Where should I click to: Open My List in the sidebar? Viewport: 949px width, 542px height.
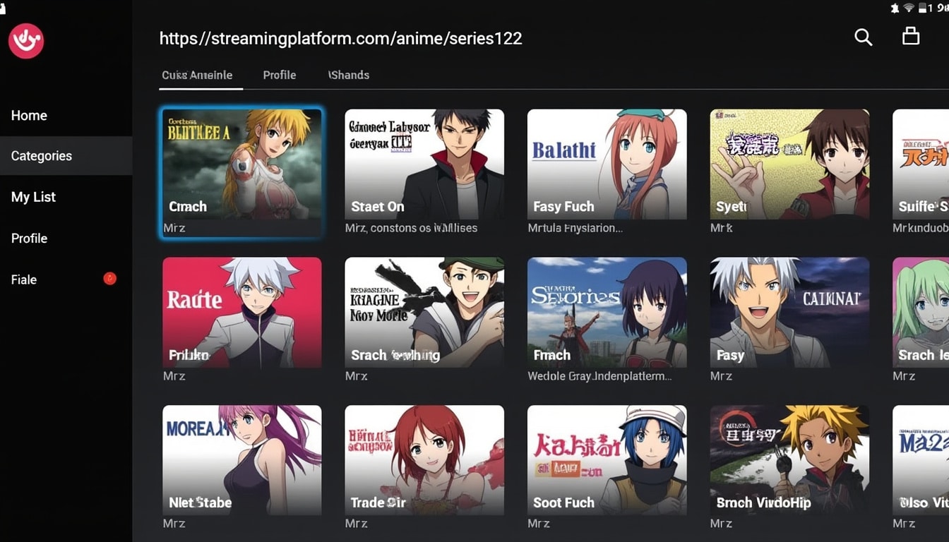pyautogui.click(x=33, y=197)
